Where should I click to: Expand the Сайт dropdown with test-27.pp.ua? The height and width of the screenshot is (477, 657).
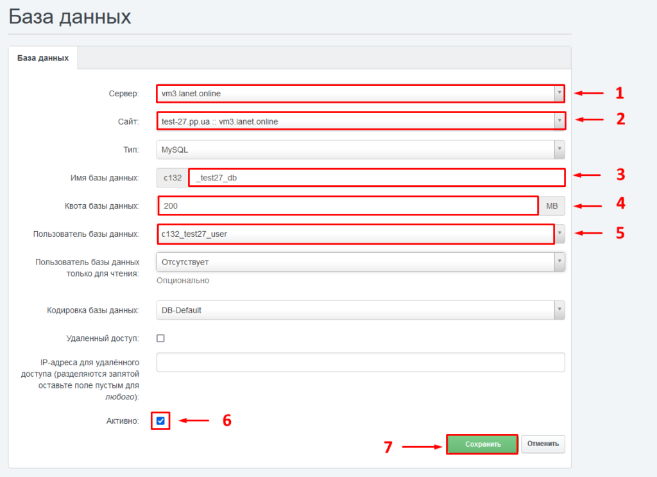click(x=359, y=121)
